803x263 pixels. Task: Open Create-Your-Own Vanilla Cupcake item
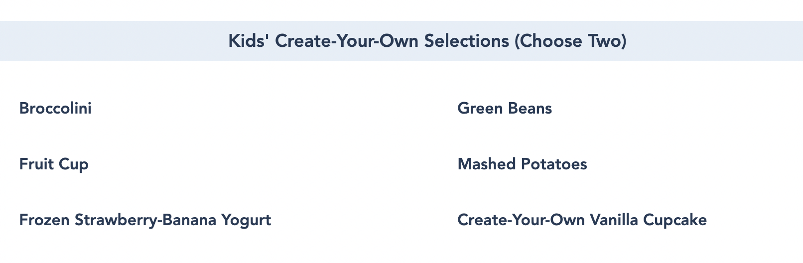[x=582, y=220]
